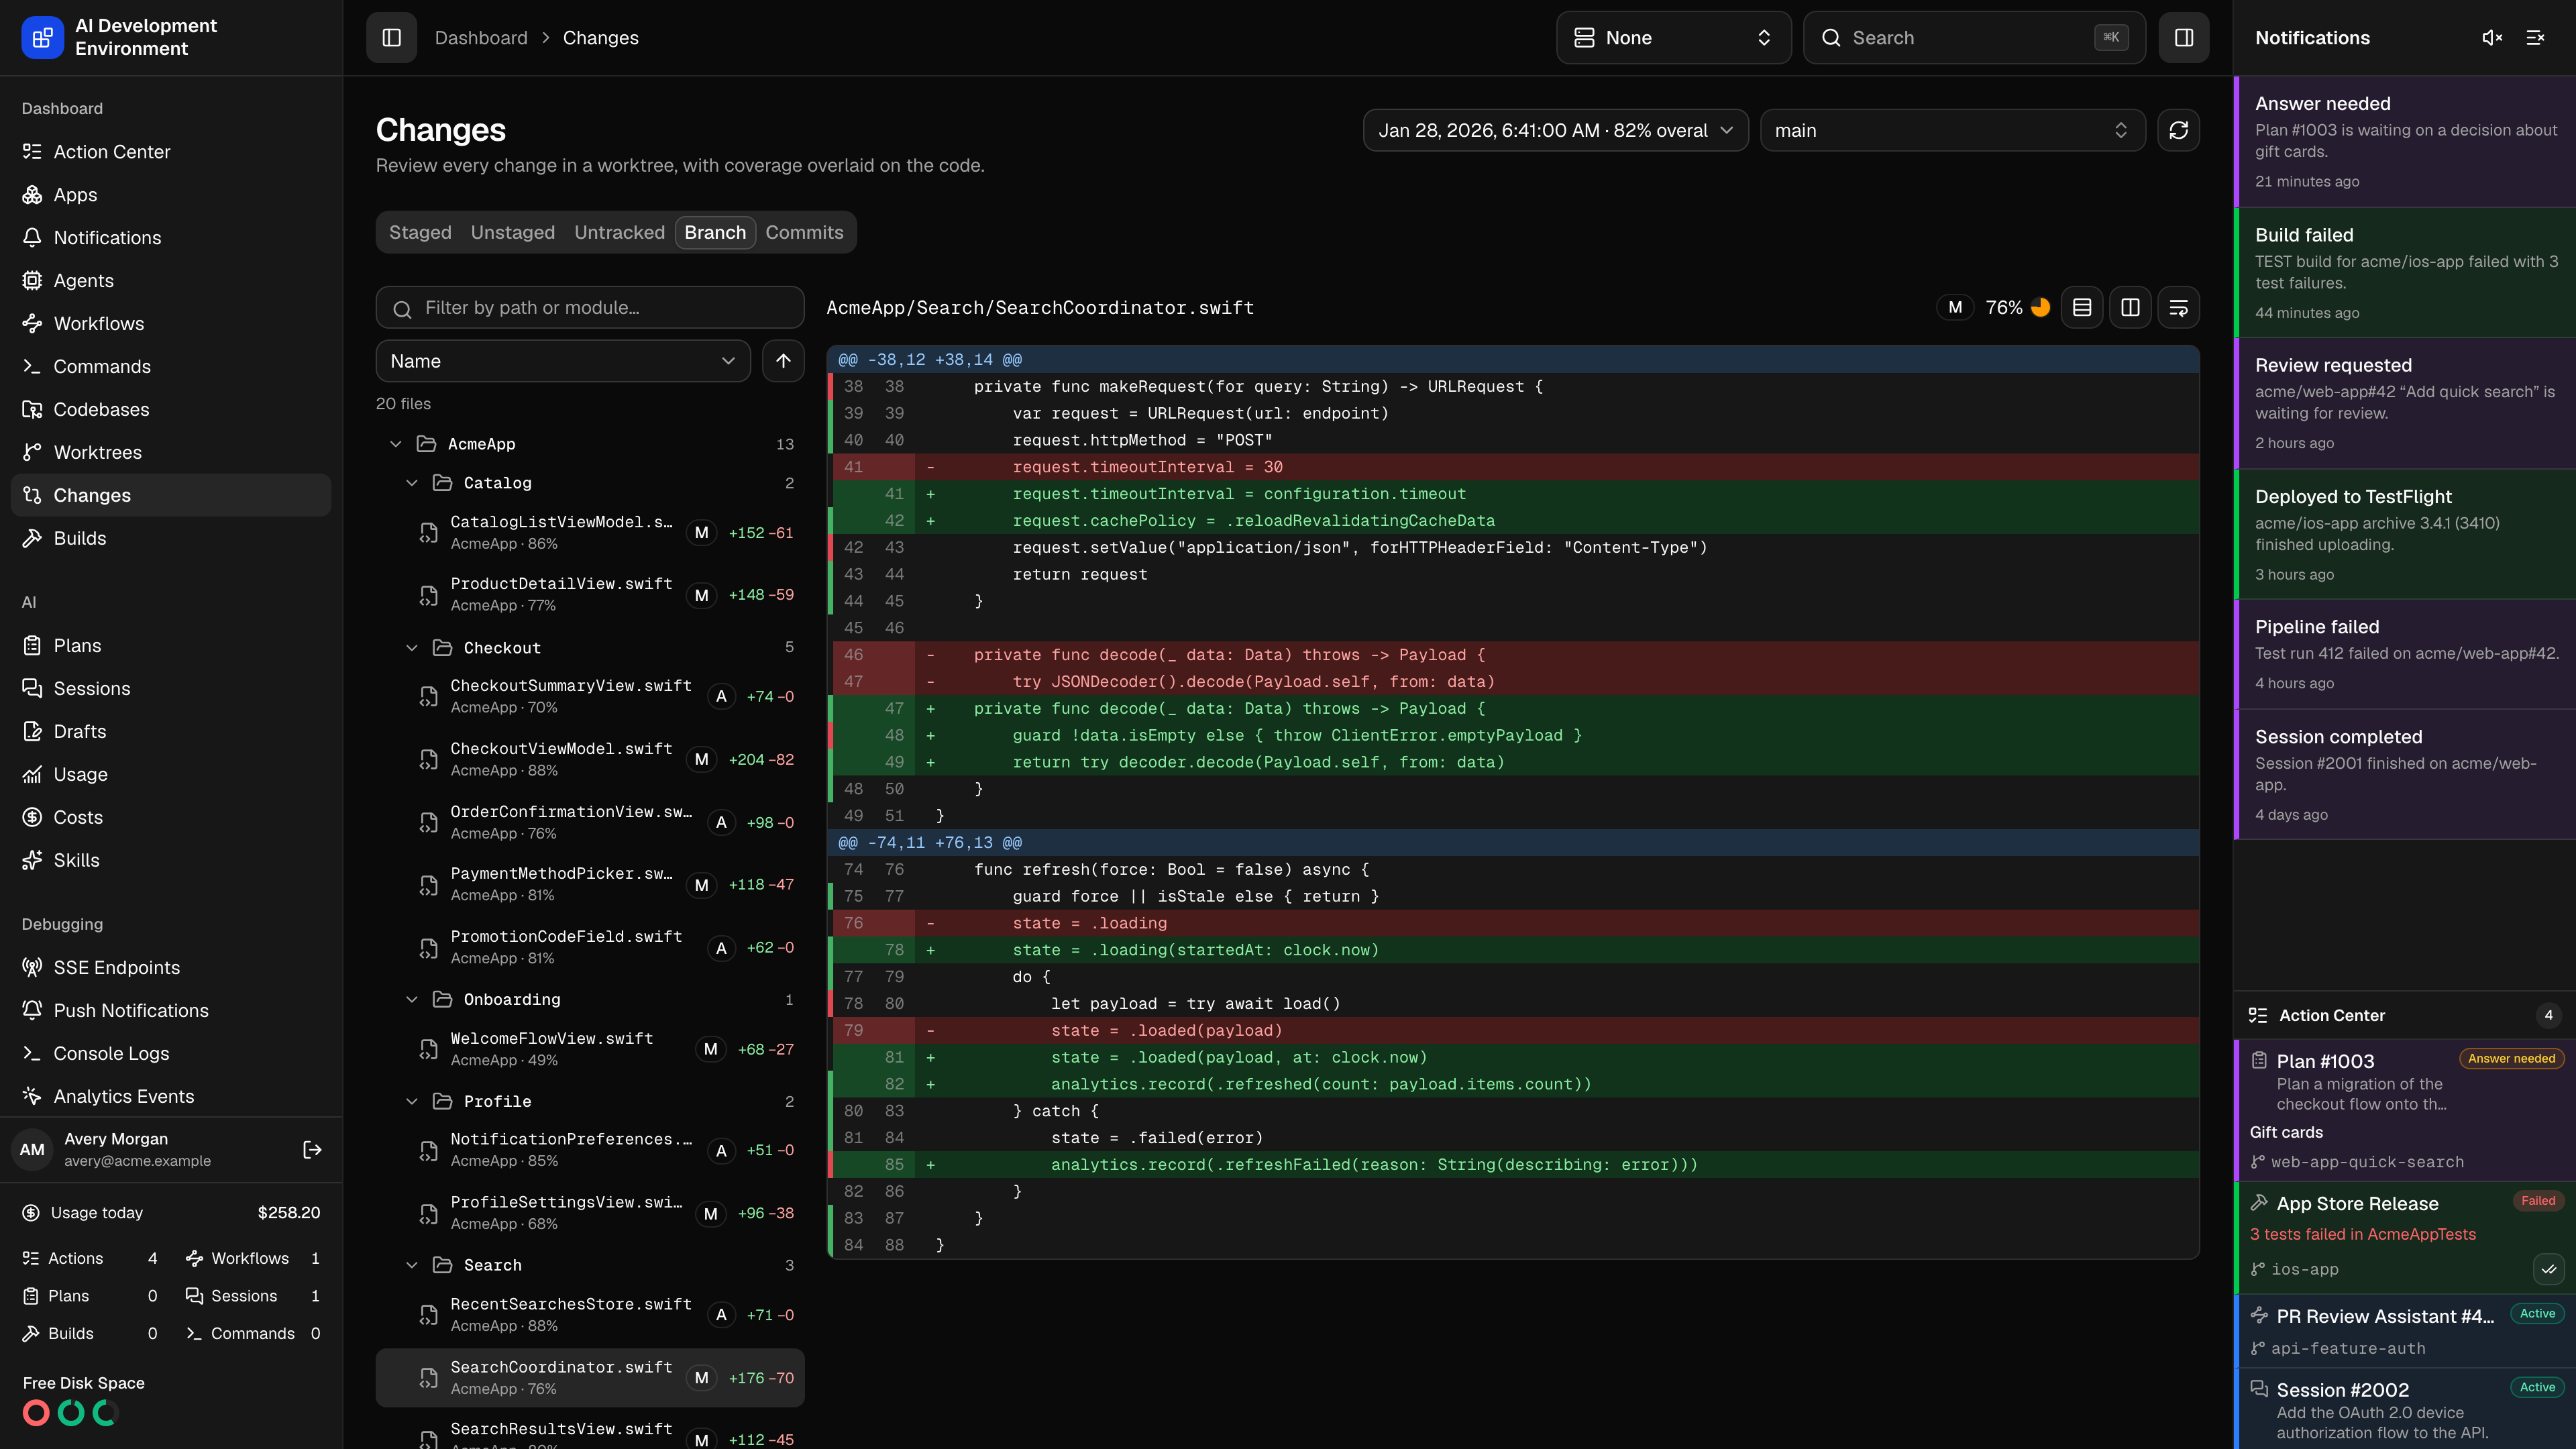Open Plan #1003 action card
This screenshot has height=1449, width=2576.
point(2405,1110)
